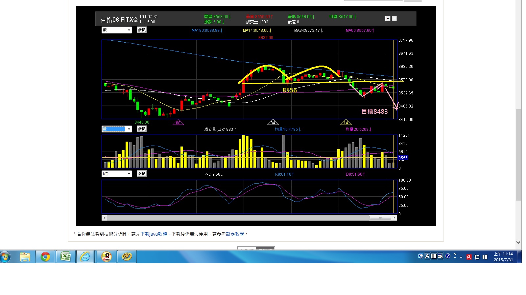This screenshot has height=295, width=526.
Task: Click the white 34 period triangle marker
Action: click(273, 123)
